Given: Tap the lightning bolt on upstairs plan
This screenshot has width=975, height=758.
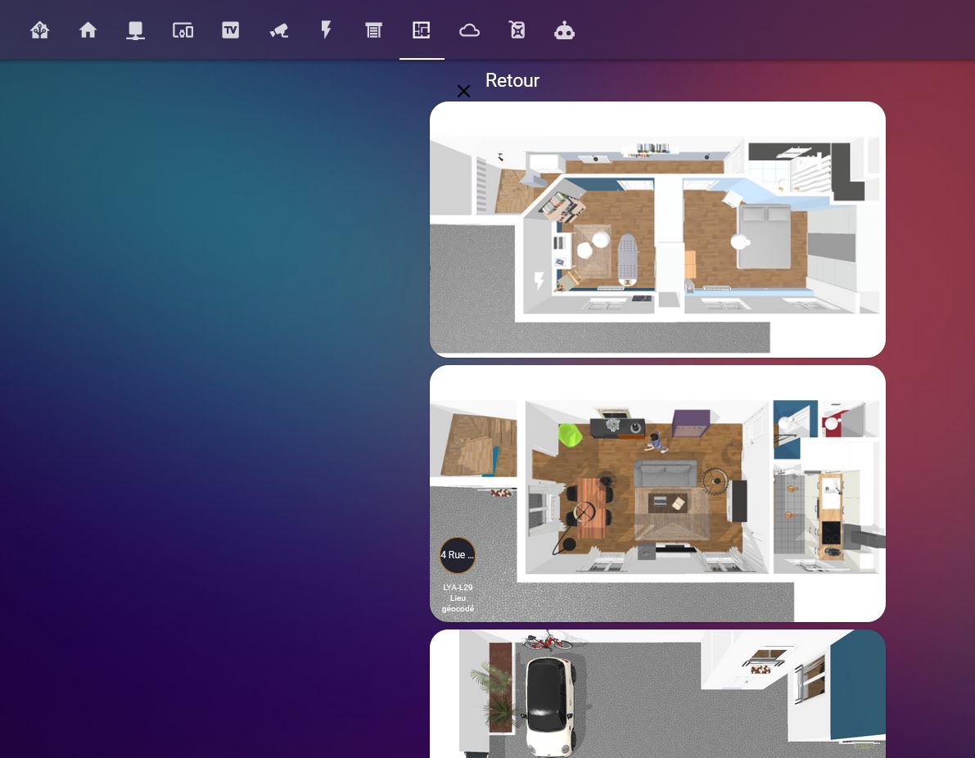Looking at the screenshot, I should pyautogui.click(x=539, y=280).
